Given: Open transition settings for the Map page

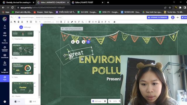Looking at the screenshot, I should click(35, 45).
